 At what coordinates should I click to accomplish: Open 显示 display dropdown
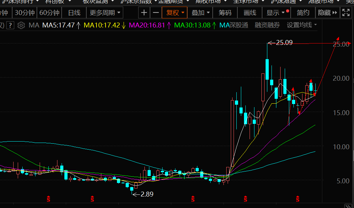pyautogui.click(x=276, y=13)
